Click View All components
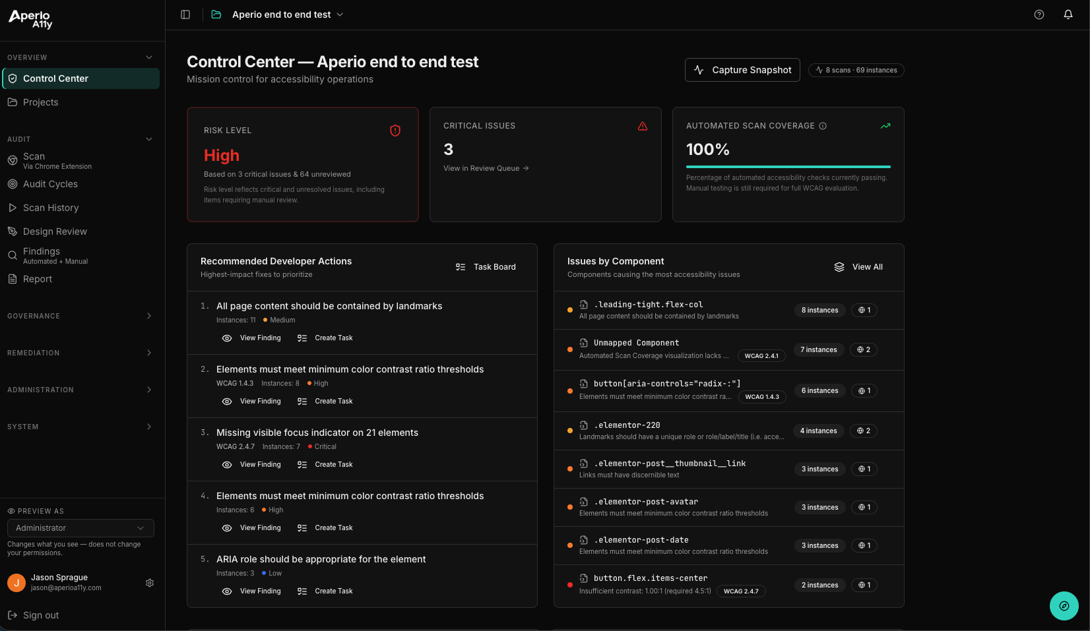1090x631 pixels. [858, 267]
